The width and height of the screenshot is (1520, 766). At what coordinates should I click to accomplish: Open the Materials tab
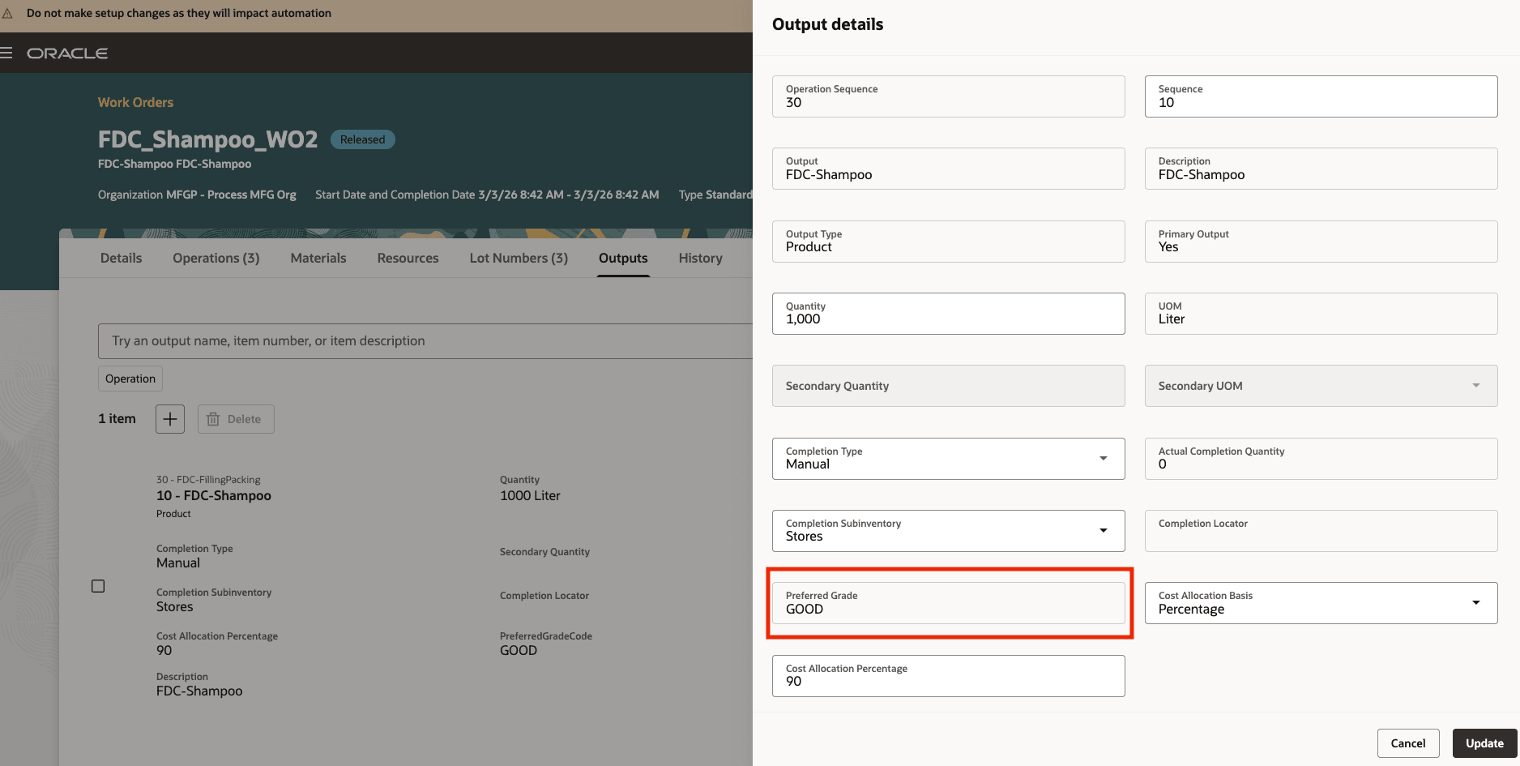318,258
